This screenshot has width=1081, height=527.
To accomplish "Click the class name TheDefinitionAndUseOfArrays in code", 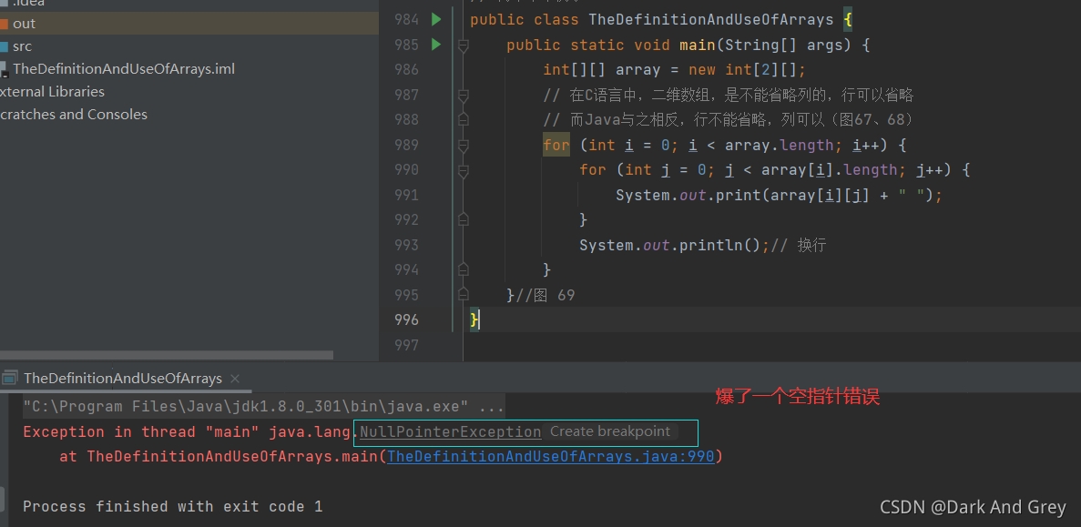I will tap(710, 19).
